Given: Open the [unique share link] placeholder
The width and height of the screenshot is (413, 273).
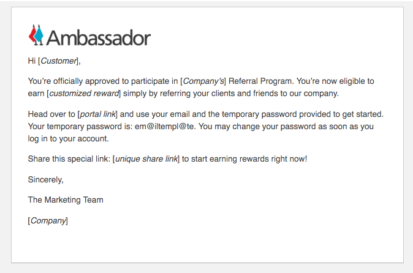Looking at the screenshot, I should tap(146, 159).
